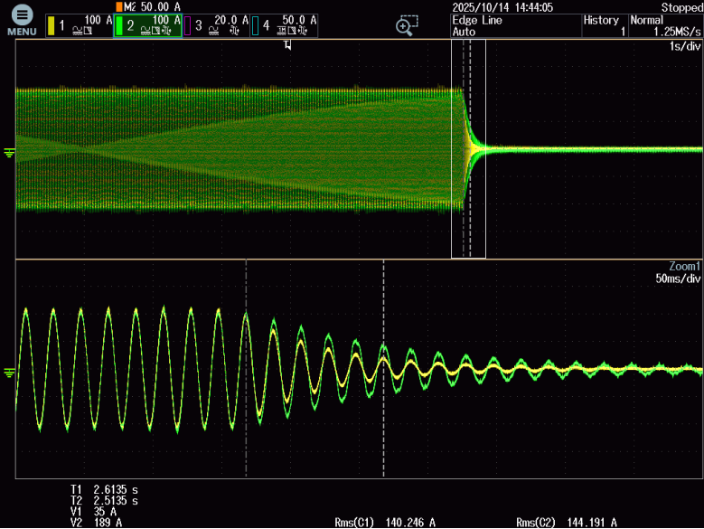Click channel 1 coupling icon
This screenshot has width=704, height=529.
tap(79, 30)
